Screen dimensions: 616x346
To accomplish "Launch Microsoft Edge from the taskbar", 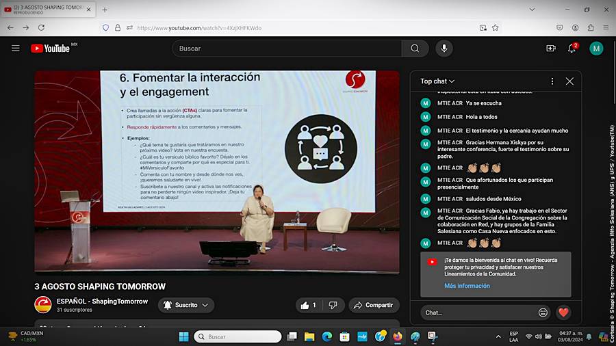I will [x=327, y=336].
